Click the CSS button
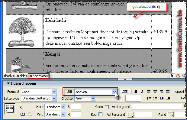187x120 pixels. point(125,92)
